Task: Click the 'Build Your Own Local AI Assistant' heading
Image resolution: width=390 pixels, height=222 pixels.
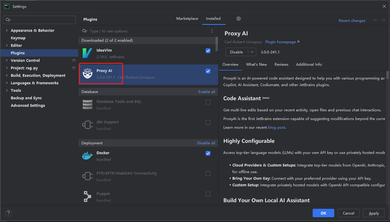Action: click(x=266, y=200)
